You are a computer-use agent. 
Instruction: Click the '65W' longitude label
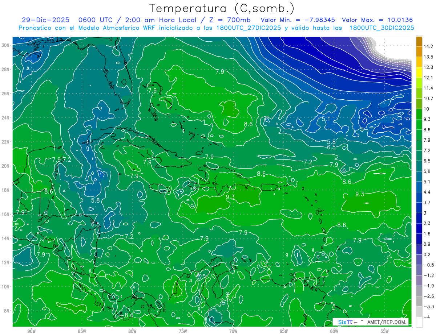284,331
